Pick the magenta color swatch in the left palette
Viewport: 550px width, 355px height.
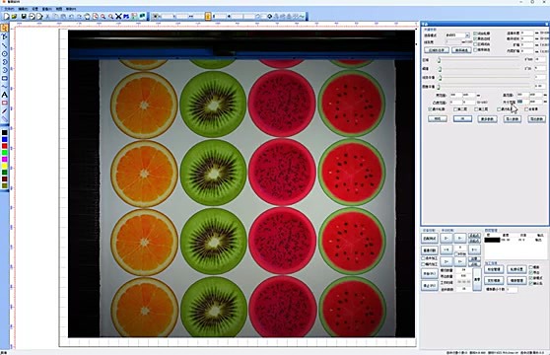tap(5, 160)
